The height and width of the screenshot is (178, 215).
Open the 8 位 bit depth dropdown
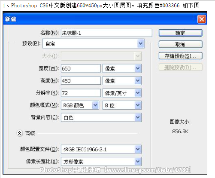click(x=122, y=105)
